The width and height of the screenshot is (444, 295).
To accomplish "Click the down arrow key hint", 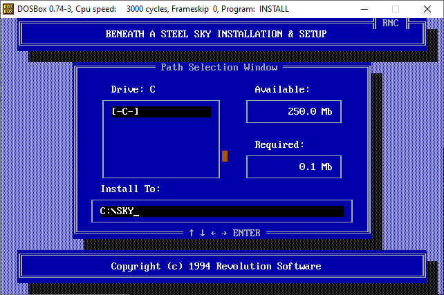I will (x=203, y=233).
